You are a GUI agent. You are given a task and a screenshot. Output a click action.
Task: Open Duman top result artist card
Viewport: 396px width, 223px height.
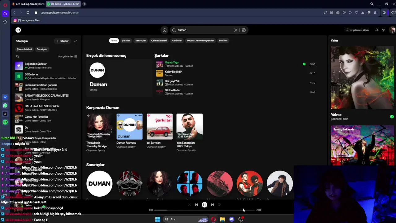[119, 78]
